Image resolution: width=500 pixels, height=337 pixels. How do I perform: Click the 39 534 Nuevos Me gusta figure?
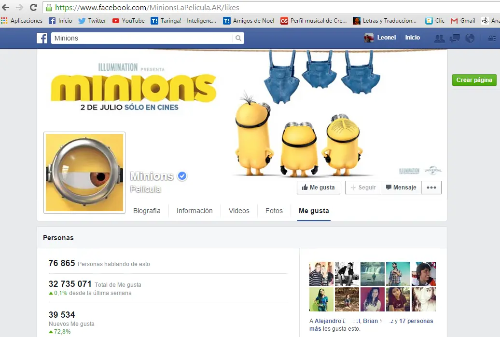pos(62,315)
